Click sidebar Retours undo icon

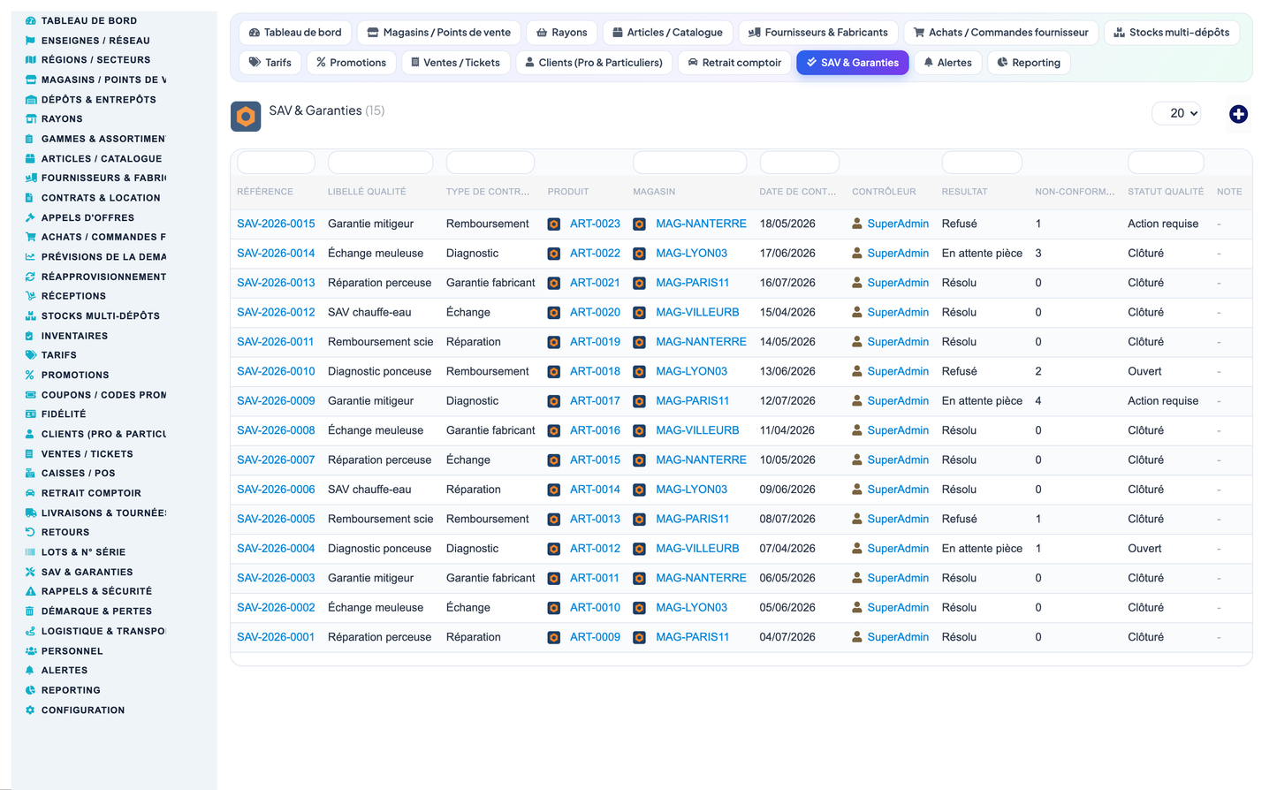tap(30, 533)
